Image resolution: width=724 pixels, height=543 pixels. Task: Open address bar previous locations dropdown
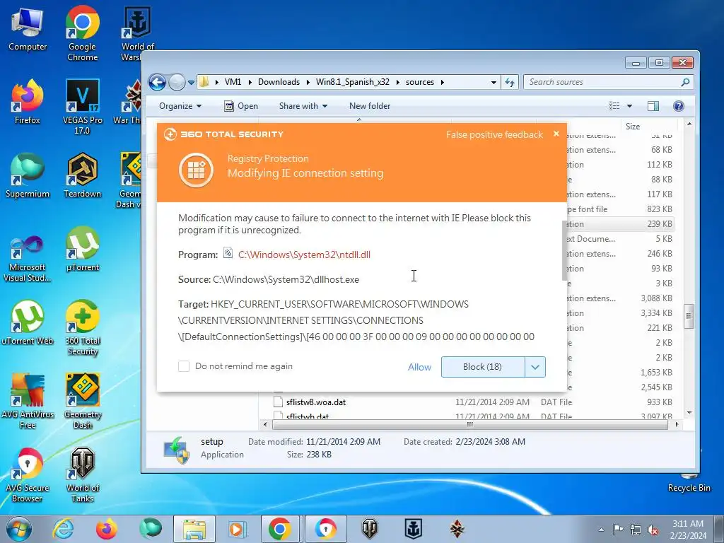(494, 82)
